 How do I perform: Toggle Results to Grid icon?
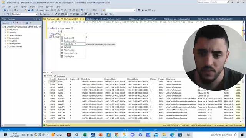86,14
